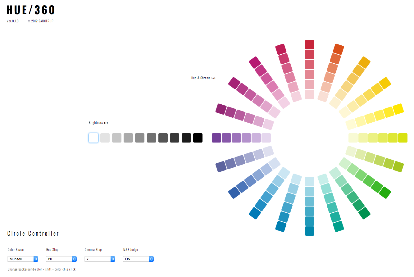
Task: Click the pure black brightness chip
Action: point(198,138)
